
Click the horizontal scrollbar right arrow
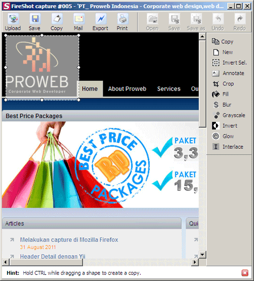195,262
